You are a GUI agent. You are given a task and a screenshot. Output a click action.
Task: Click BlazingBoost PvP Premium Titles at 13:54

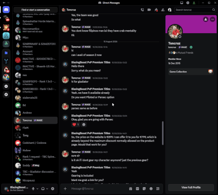click(x=91, y=116)
